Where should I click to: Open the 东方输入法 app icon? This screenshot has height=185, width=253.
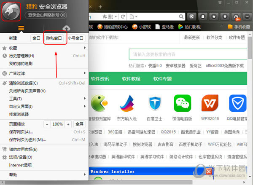tap(127, 103)
